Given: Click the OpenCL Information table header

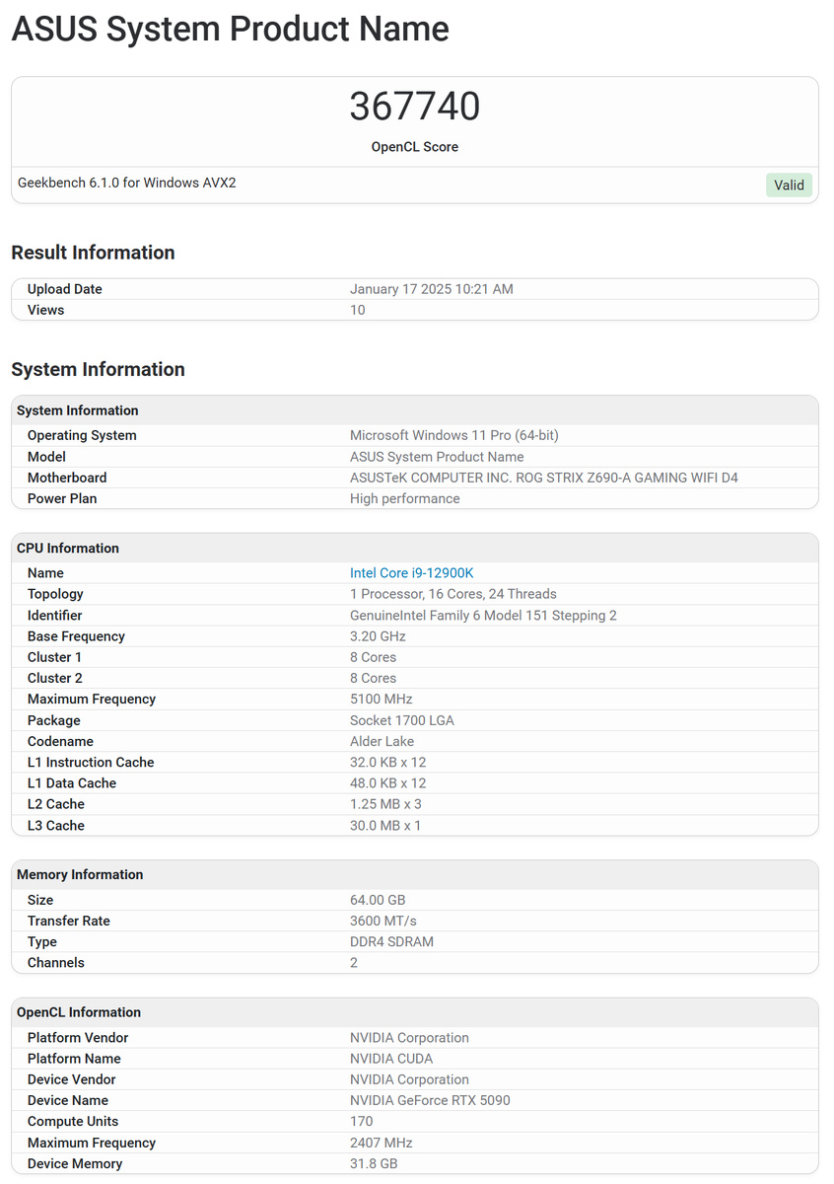Looking at the screenshot, I should coord(415,1012).
